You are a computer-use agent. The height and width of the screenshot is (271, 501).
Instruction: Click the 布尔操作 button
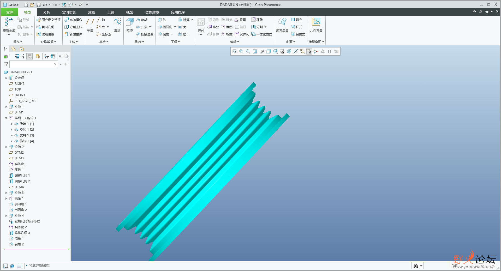[73, 20]
